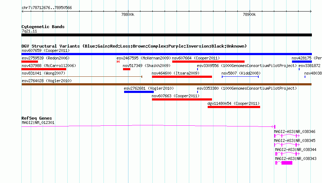Select the blue esv2762681 (Vogler2010) bar
The height and width of the screenshot is (183, 322).
139,92
